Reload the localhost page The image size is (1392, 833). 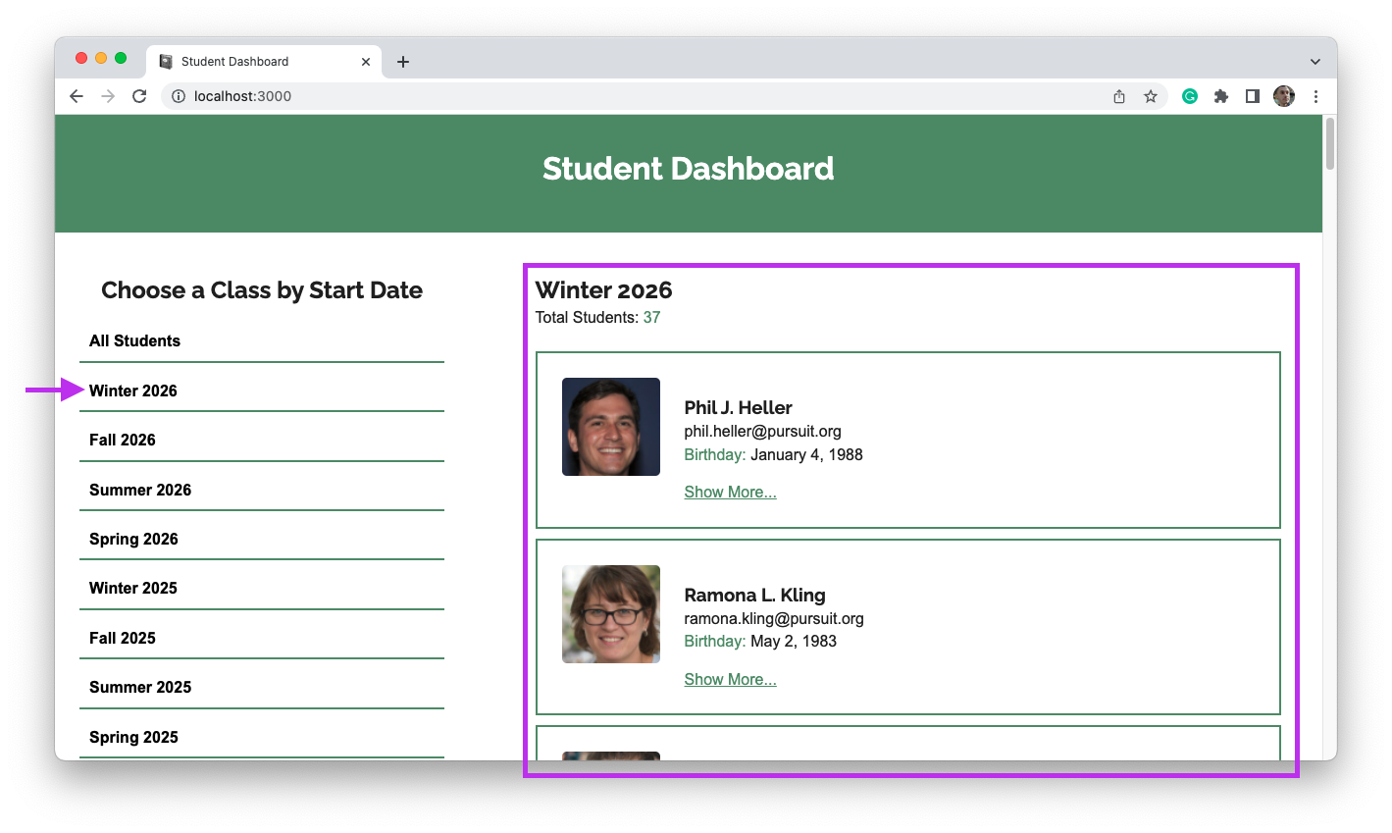139,96
